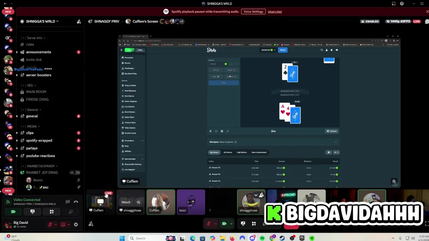Open Firefox from the taskbar

pyautogui.click(x=232, y=238)
